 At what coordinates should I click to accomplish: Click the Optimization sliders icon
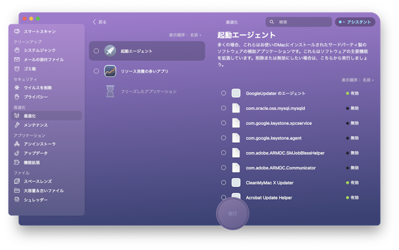tap(17, 116)
